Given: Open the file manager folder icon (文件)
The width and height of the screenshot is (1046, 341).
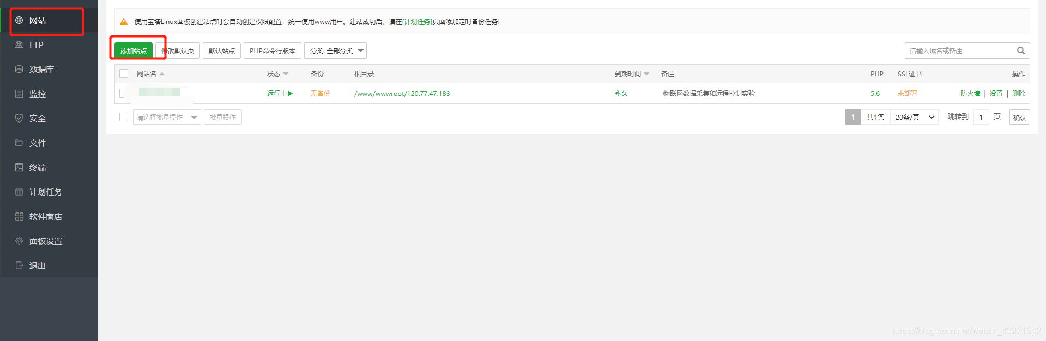Looking at the screenshot, I should (19, 143).
